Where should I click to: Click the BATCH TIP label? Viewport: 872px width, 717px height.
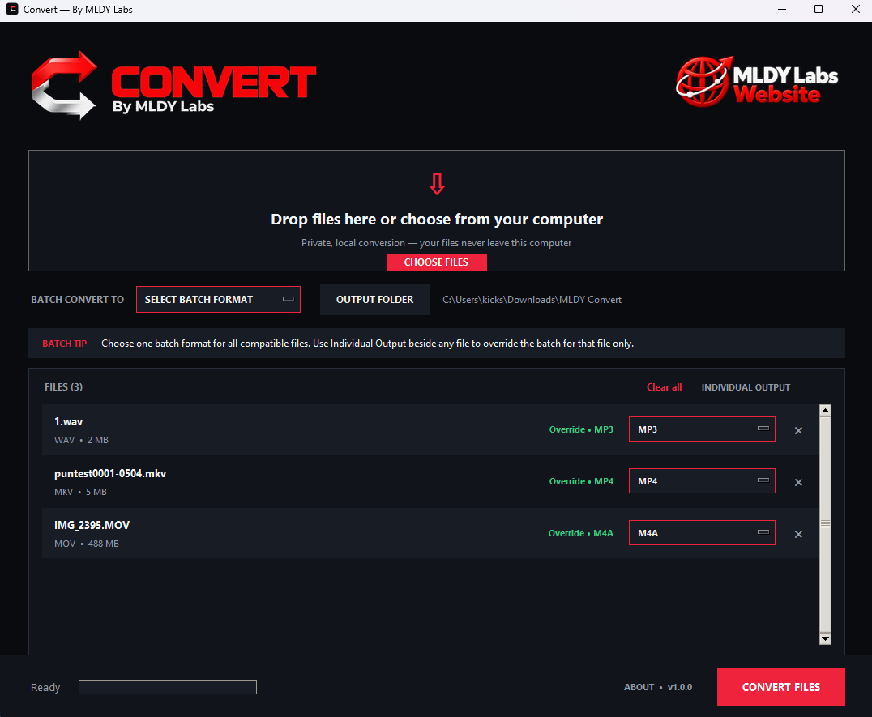point(65,344)
